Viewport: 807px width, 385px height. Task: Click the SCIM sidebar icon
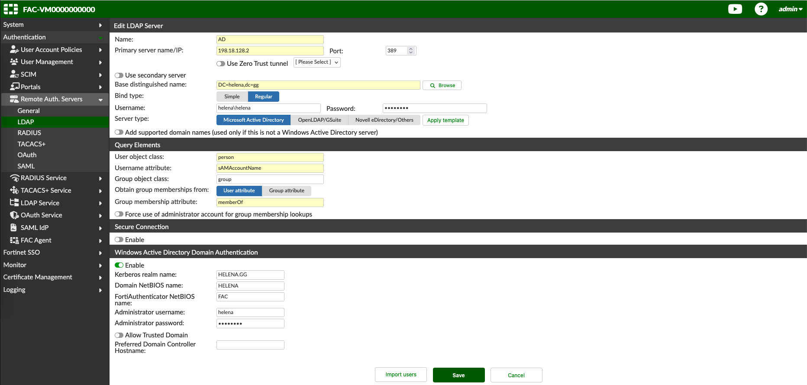pyautogui.click(x=14, y=74)
